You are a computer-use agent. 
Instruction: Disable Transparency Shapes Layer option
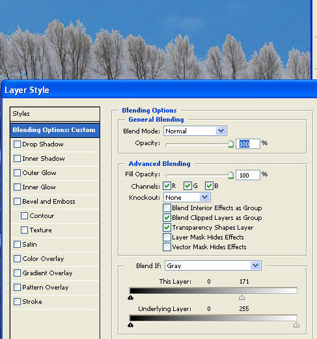pyautogui.click(x=167, y=228)
